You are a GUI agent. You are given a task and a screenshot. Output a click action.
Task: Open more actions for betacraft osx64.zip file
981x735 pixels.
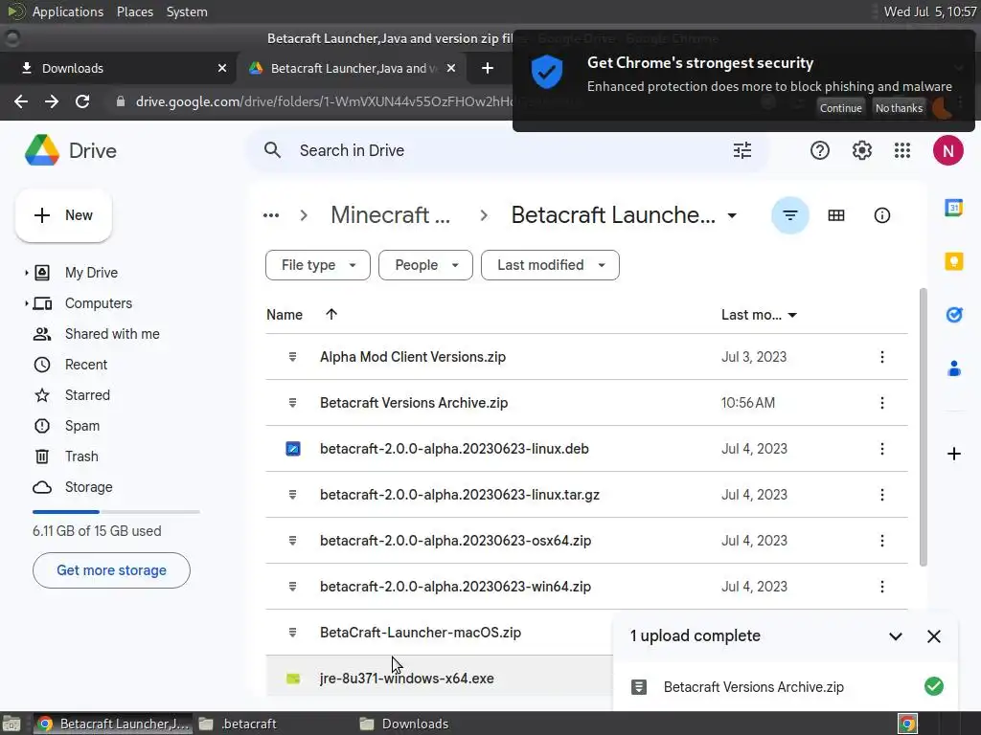coord(881,541)
